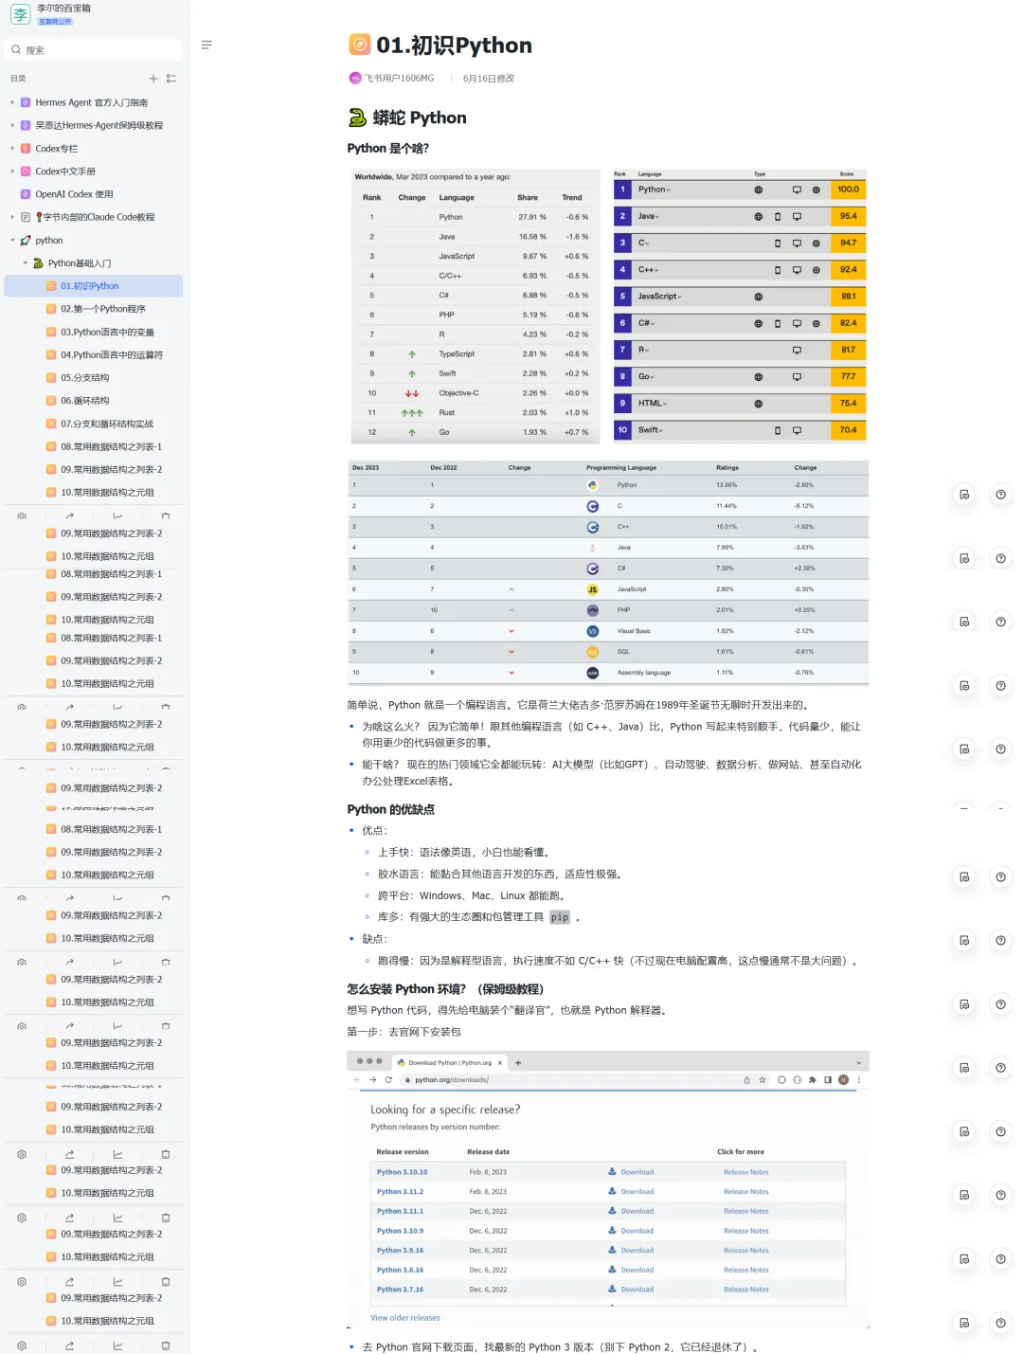The width and height of the screenshot is (1023, 1354).
Task: Click the 6月16日修改 timestamp
Action: tap(489, 79)
